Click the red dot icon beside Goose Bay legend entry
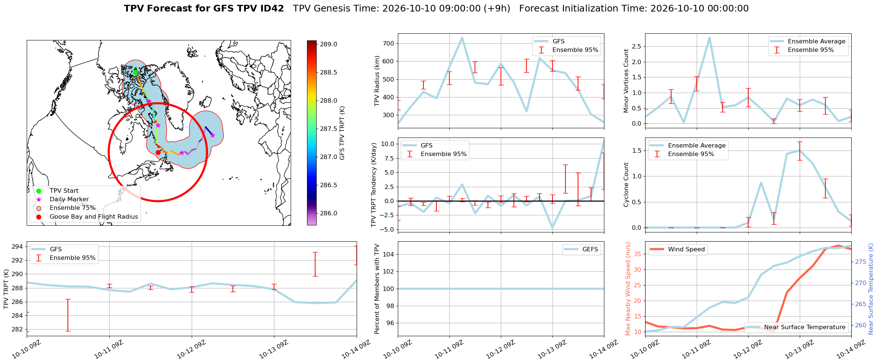Viewport: 878px width, 364px height. (x=39, y=217)
